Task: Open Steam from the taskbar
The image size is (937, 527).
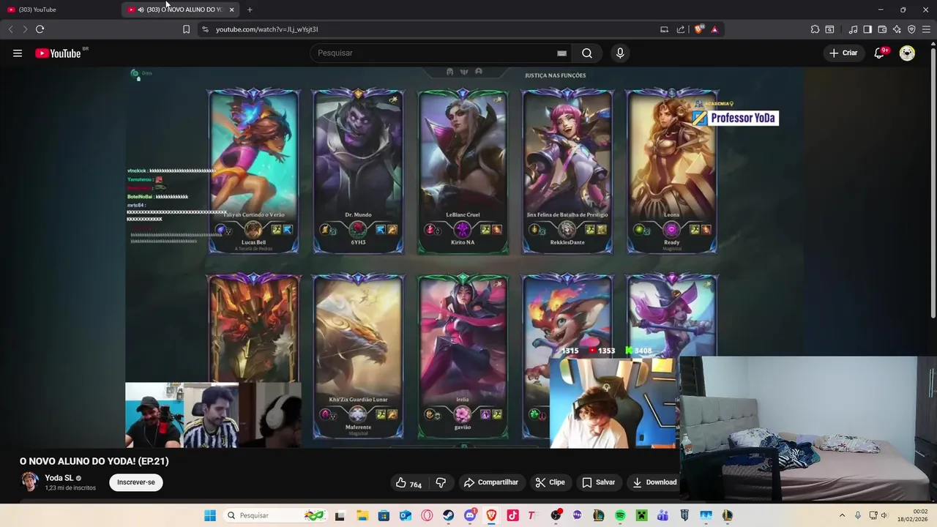Action: tap(448, 515)
